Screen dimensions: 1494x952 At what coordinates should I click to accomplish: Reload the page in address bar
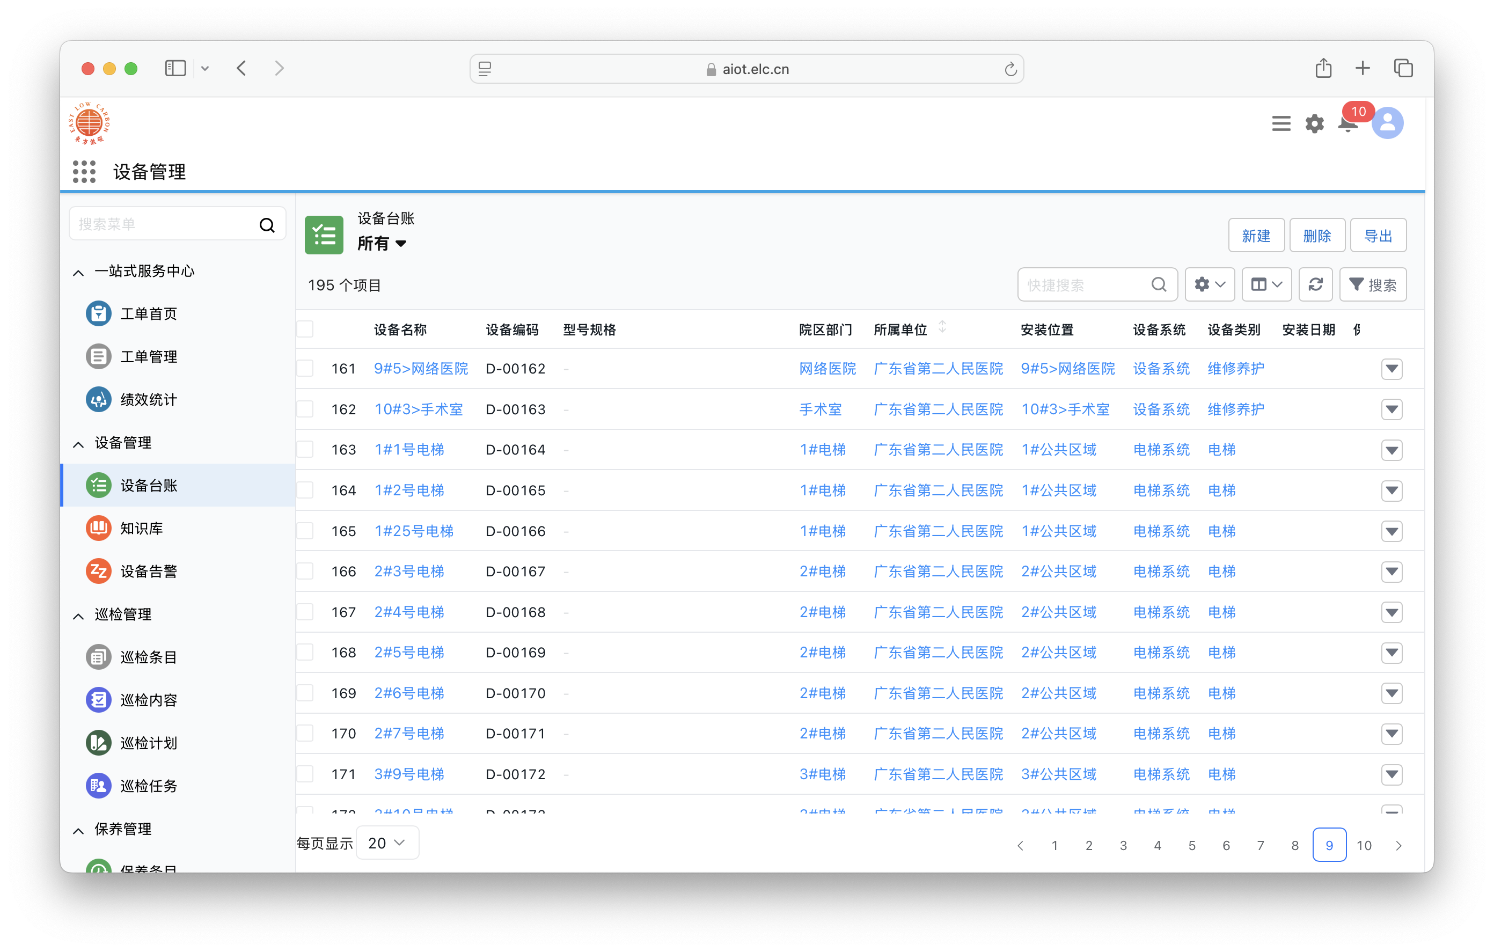tap(1010, 69)
